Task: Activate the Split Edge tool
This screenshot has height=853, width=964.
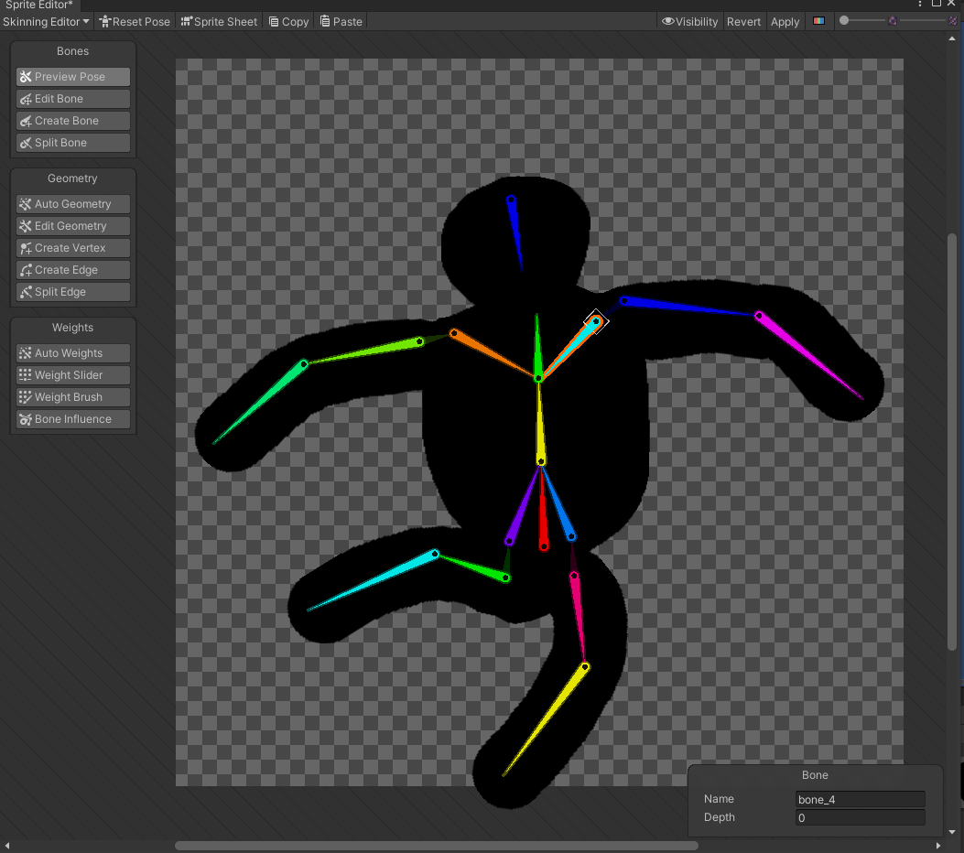Action: coord(72,291)
